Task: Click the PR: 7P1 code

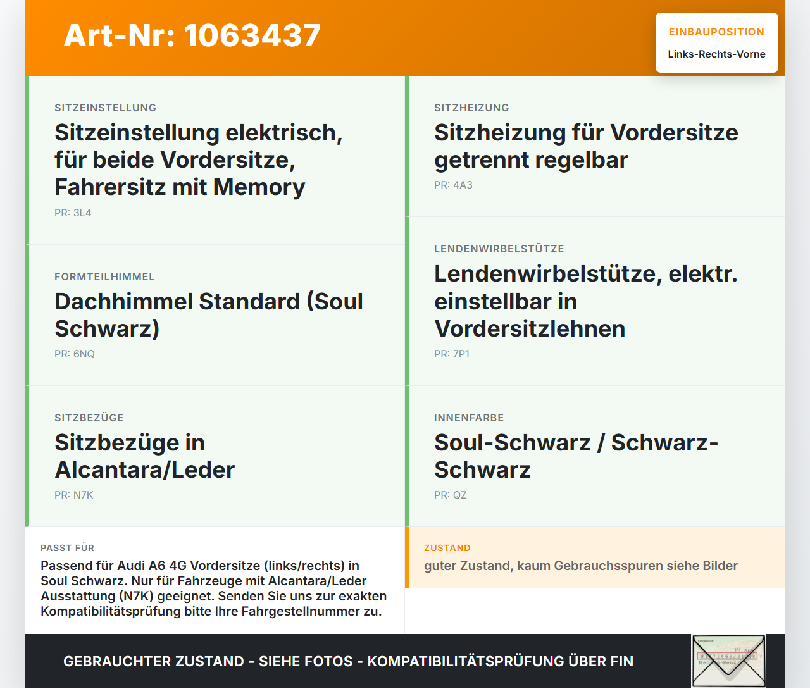Action: 452,354
